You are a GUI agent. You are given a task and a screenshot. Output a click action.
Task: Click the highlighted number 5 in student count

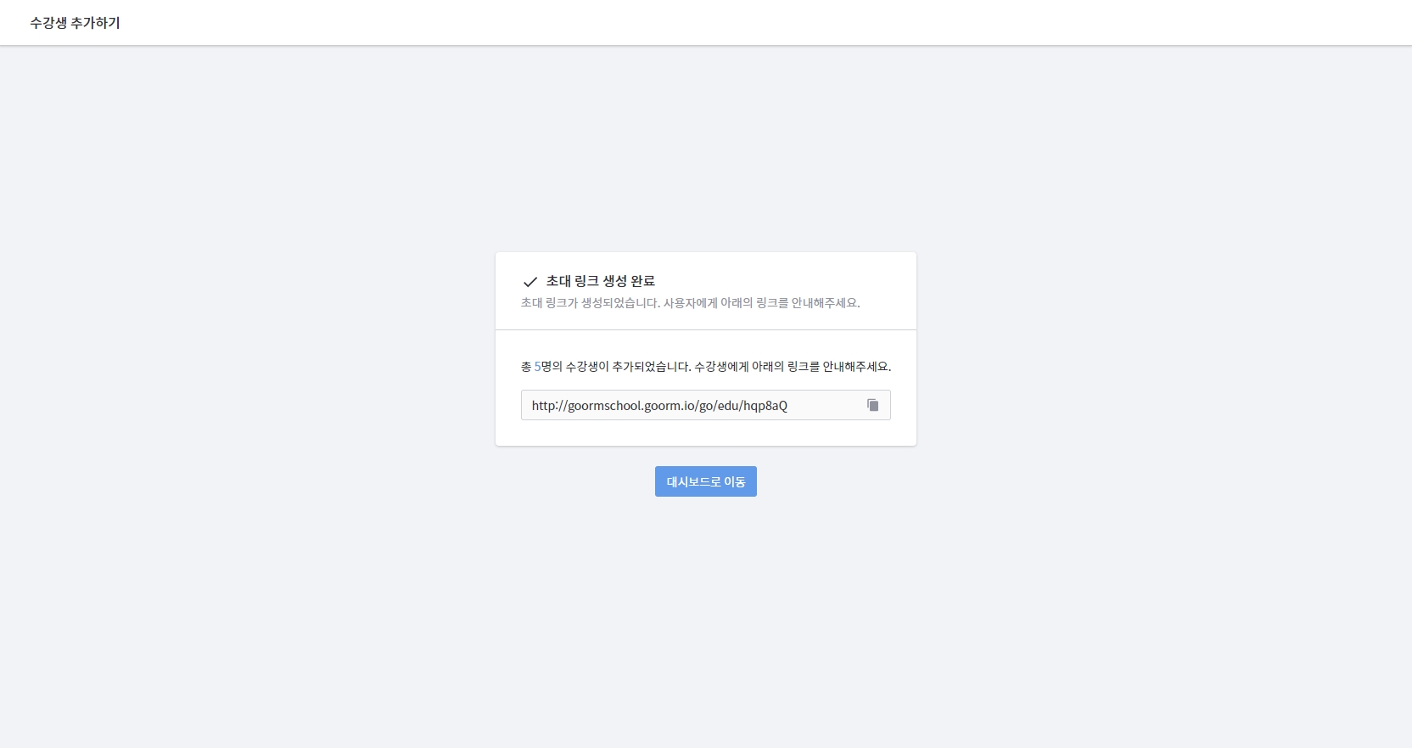pyautogui.click(x=537, y=367)
